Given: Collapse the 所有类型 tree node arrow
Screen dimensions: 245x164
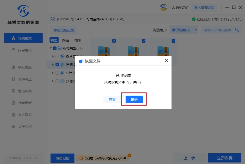Looking at the screenshot, I should (51, 48).
